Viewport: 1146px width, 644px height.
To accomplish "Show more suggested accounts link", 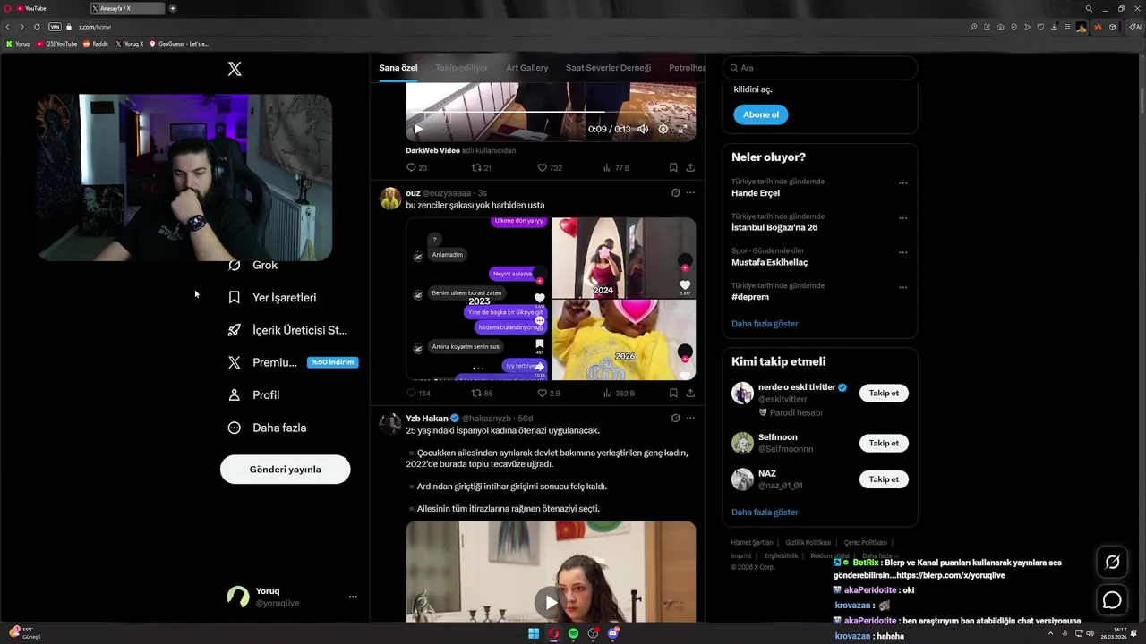I will coord(765,513).
